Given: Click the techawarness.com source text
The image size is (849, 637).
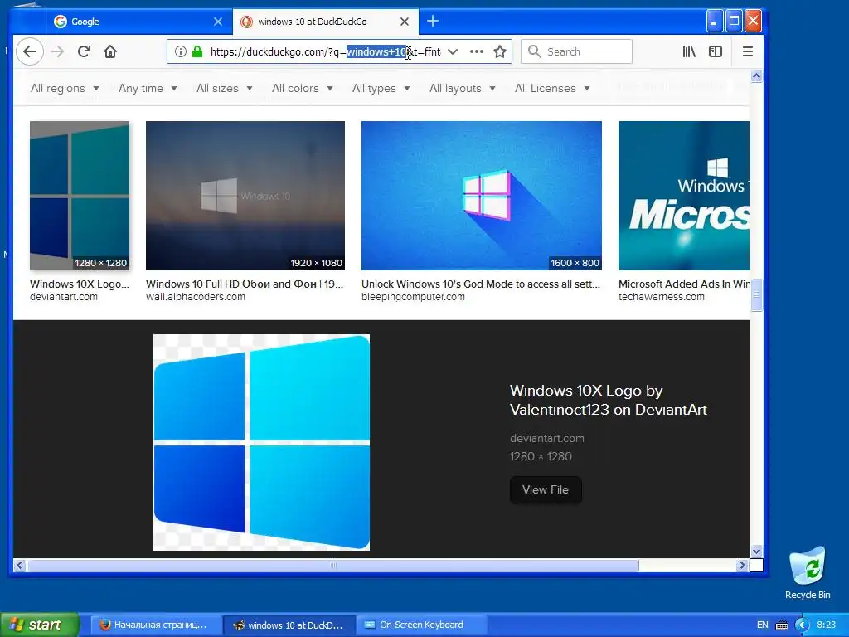Looking at the screenshot, I should [x=661, y=297].
